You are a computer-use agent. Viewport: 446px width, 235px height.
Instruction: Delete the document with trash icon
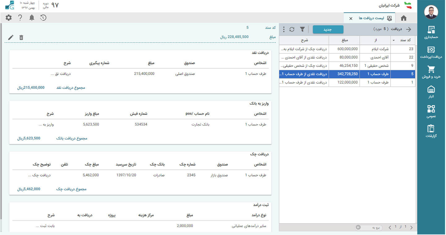coord(21,38)
